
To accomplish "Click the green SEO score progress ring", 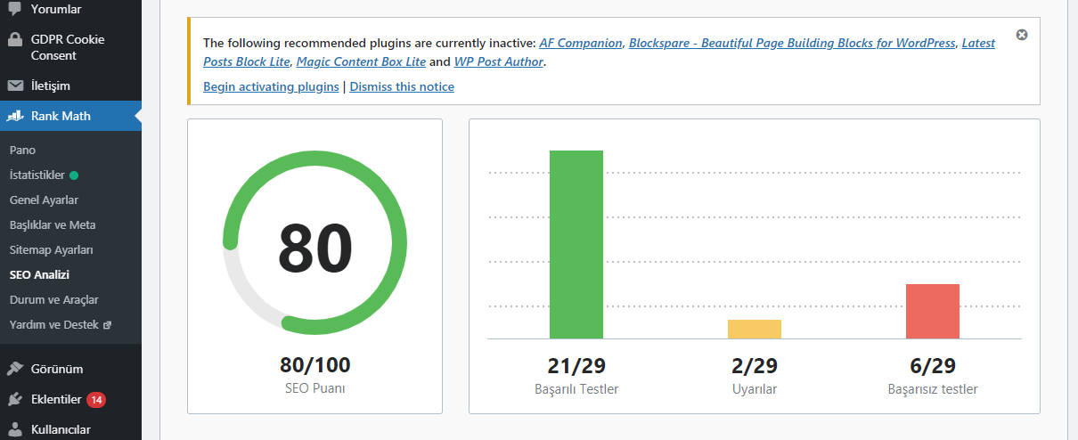I will click(314, 242).
